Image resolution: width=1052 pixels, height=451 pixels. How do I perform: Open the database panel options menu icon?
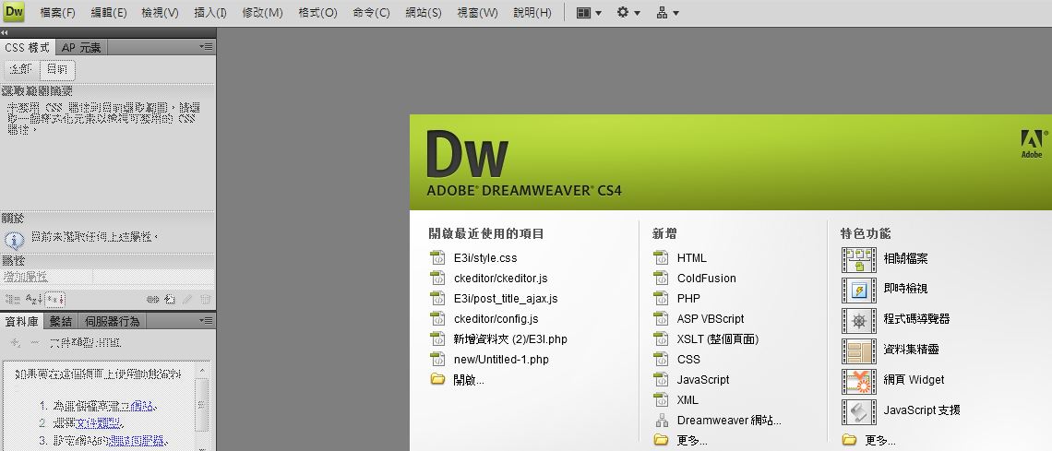tap(207, 320)
